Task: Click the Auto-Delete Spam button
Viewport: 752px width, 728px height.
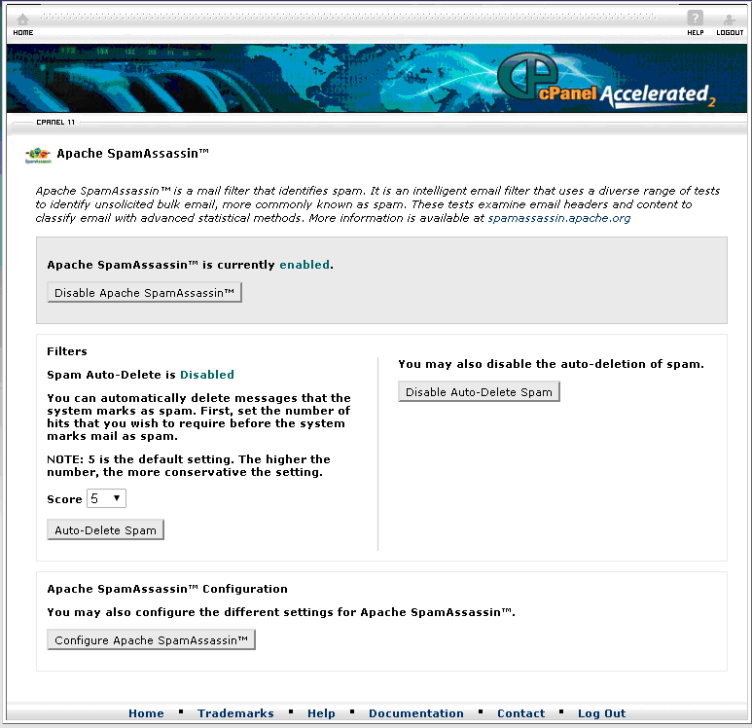Action: click(105, 530)
